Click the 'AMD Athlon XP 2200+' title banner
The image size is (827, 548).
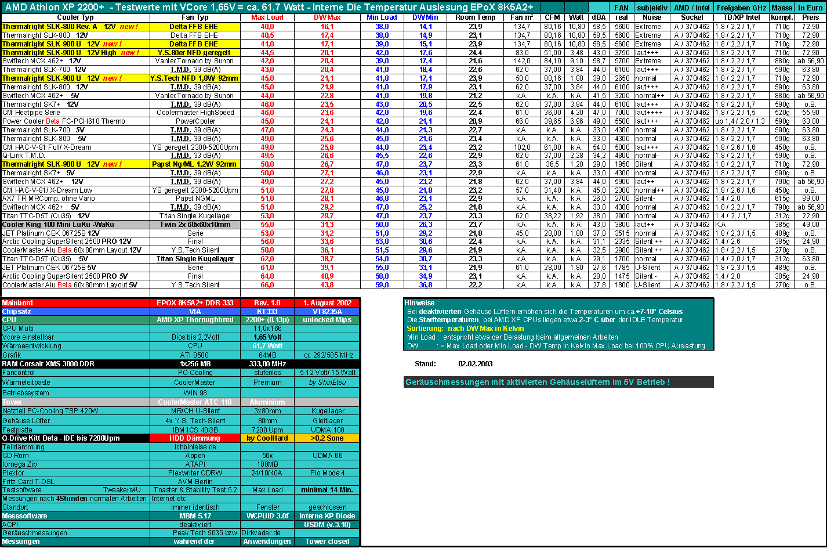point(295,7)
